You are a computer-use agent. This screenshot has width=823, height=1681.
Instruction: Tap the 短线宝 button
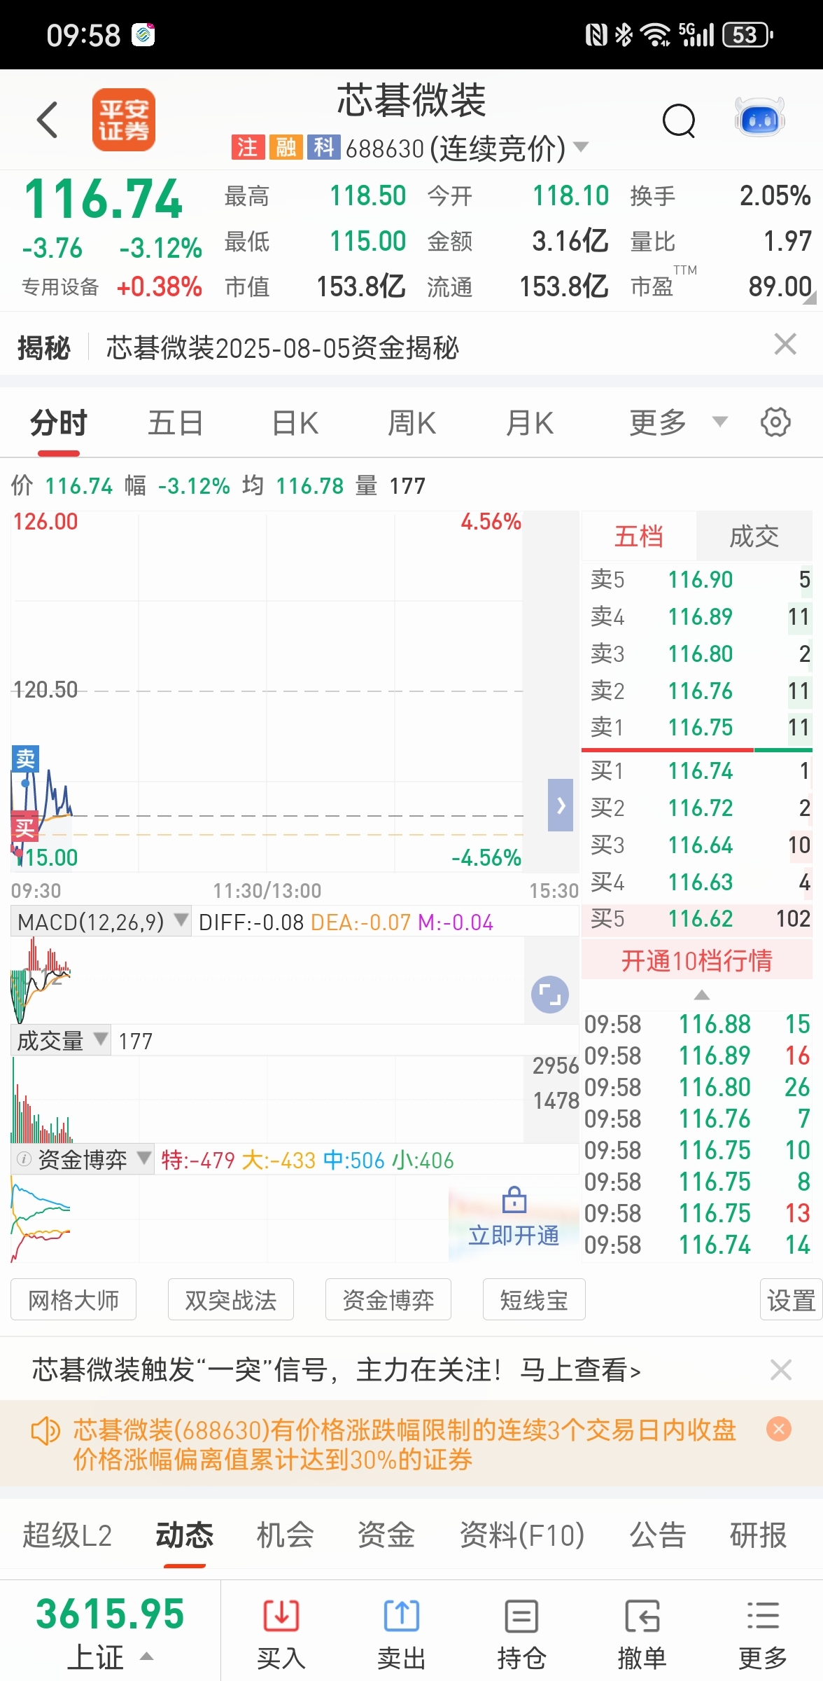click(534, 1300)
